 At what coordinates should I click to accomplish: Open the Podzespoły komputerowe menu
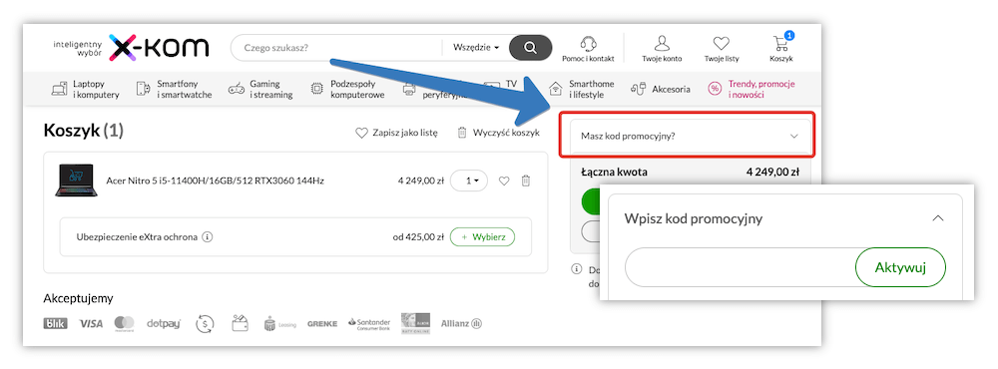coord(347,89)
